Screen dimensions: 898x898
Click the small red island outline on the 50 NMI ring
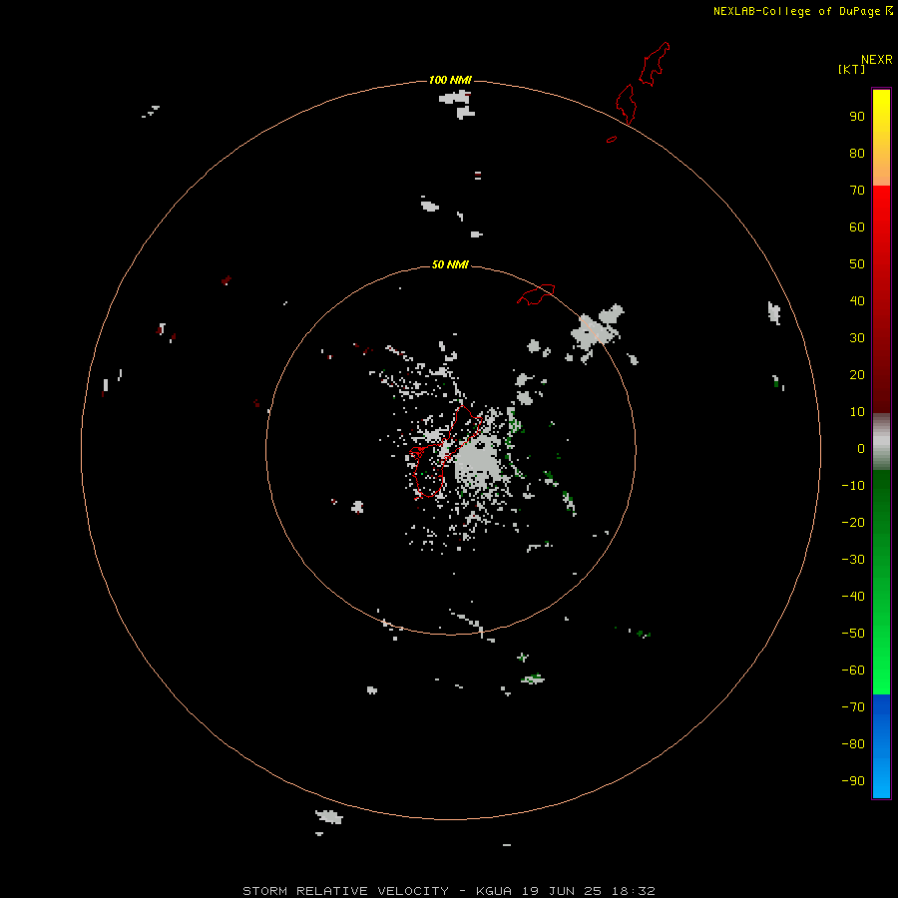coord(536,294)
